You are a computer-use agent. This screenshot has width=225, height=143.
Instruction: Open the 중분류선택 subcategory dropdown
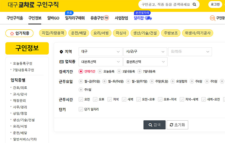click(145, 62)
